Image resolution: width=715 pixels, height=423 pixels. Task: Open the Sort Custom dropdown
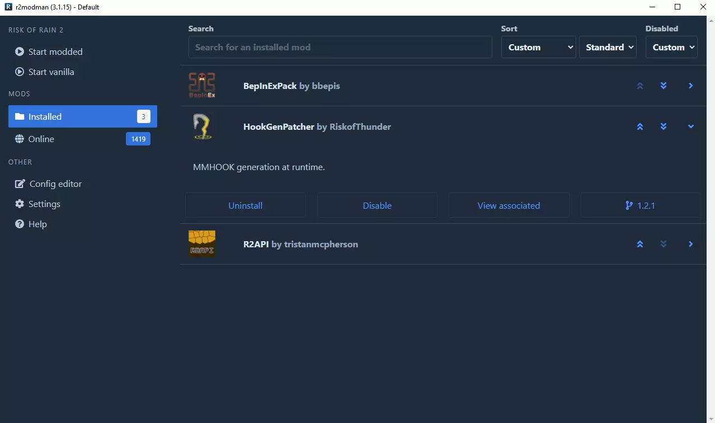539,47
